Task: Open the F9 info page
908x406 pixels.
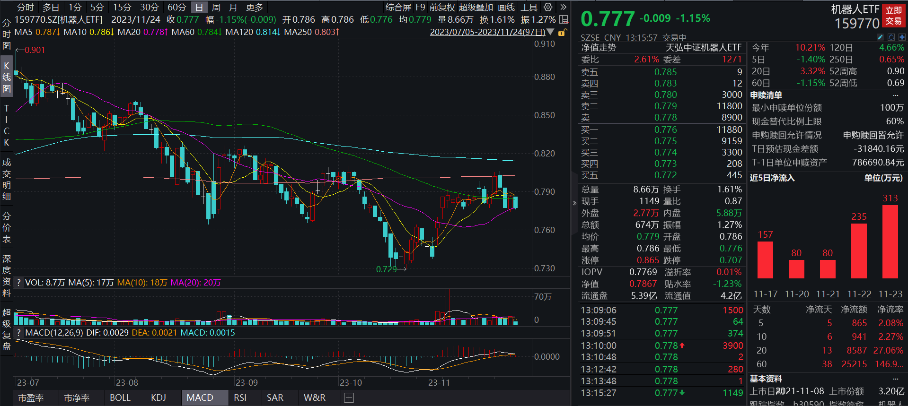Action: click(420, 7)
